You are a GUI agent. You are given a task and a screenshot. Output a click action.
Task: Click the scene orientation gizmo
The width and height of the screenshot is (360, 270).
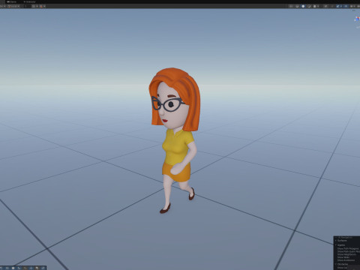pos(357,19)
